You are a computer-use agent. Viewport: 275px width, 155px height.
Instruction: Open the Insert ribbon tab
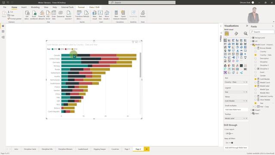click(24, 7)
